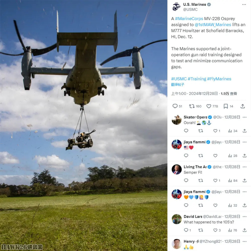Open the #MarineCorps hashtag link
The image size is (251, 251).
pos(189,19)
